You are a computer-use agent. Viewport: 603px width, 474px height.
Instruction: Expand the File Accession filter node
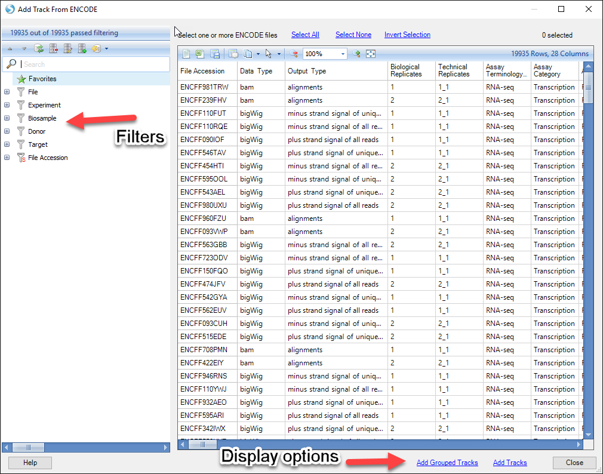[x=7, y=158]
